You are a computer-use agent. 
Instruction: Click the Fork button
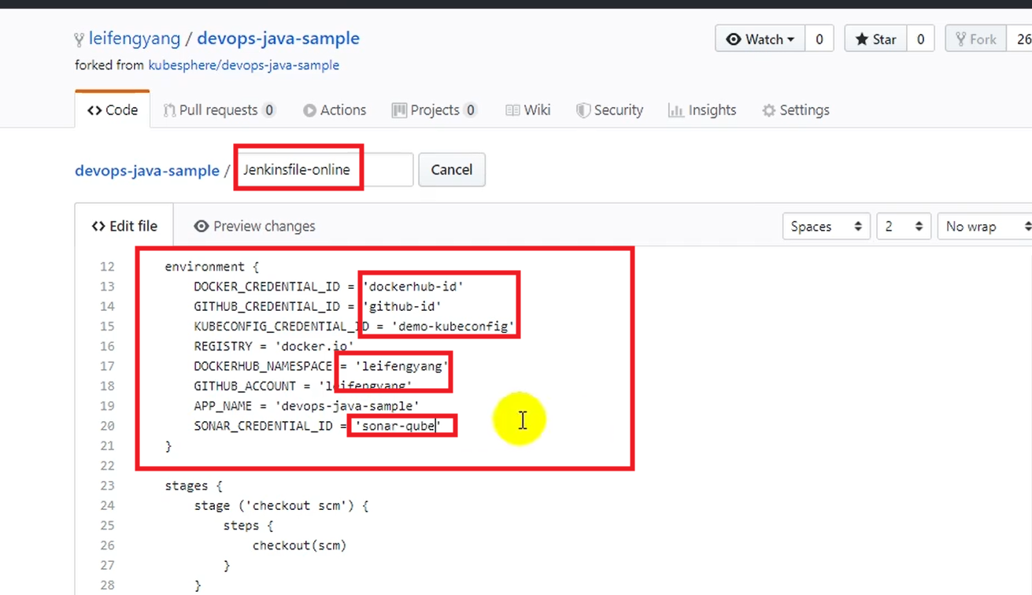976,39
